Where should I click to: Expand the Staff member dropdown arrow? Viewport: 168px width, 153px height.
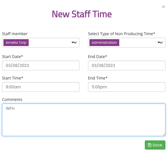(74, 43)
